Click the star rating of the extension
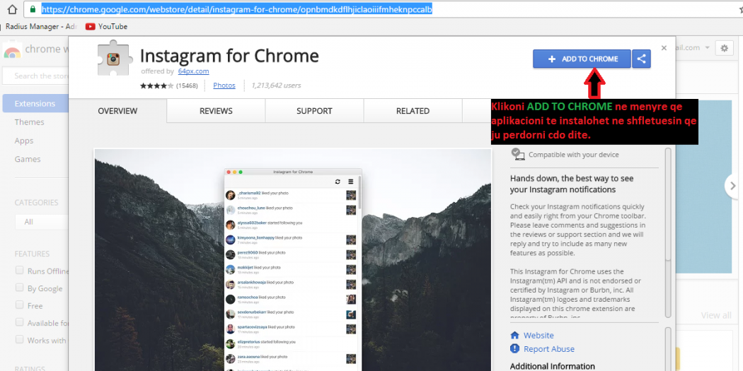 [x=156, y=86]
